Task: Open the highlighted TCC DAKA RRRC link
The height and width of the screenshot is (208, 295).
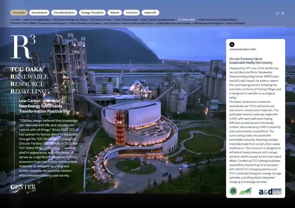Action: (x=186, y=20)
